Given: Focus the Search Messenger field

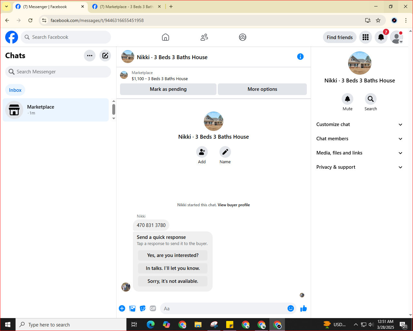Looking at the screenshot, I should point(58,72).
